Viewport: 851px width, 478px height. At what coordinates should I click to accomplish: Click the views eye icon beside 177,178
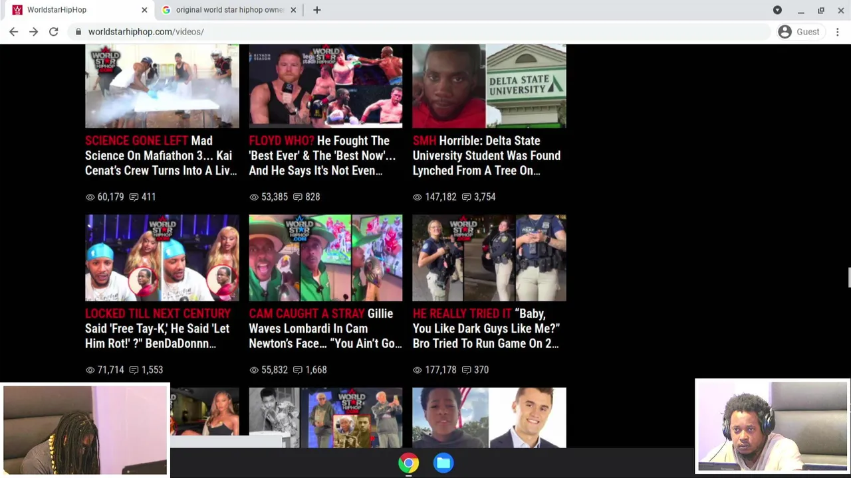click(417, 370)
